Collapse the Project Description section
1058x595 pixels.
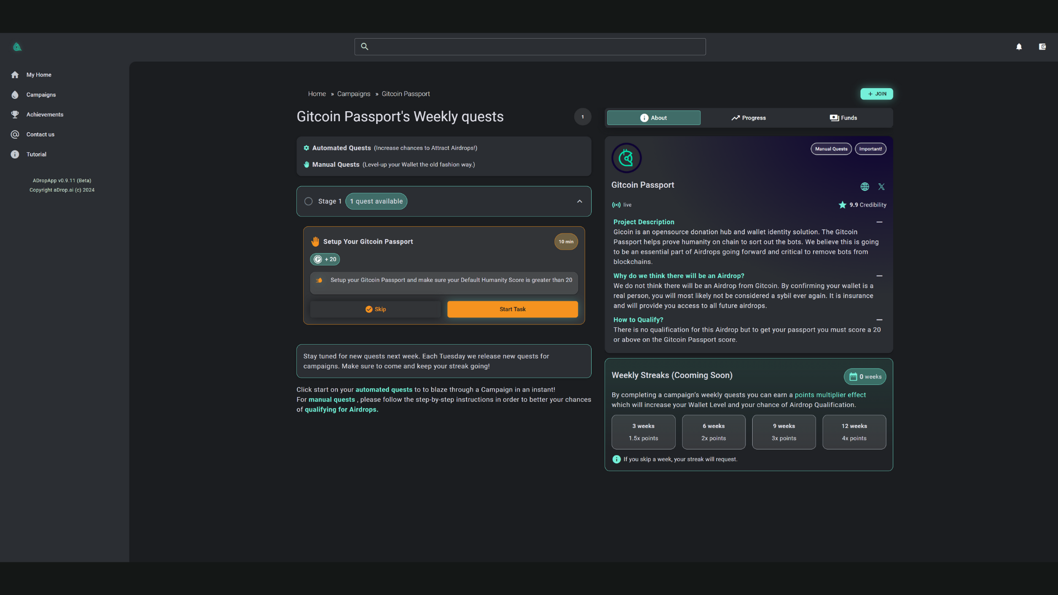pos(879,222)
